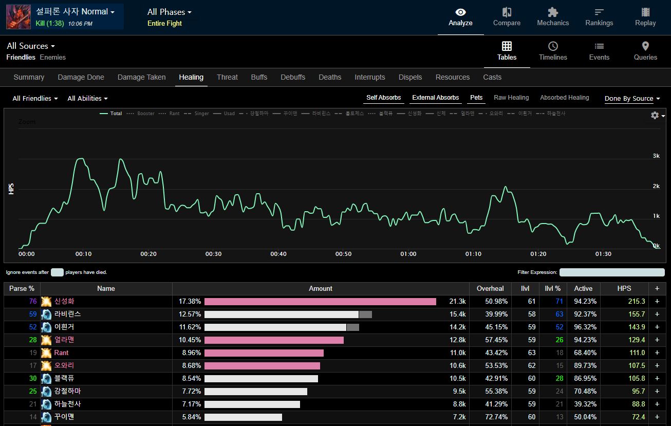Expand the All Phases dropdown

point(169,12)
